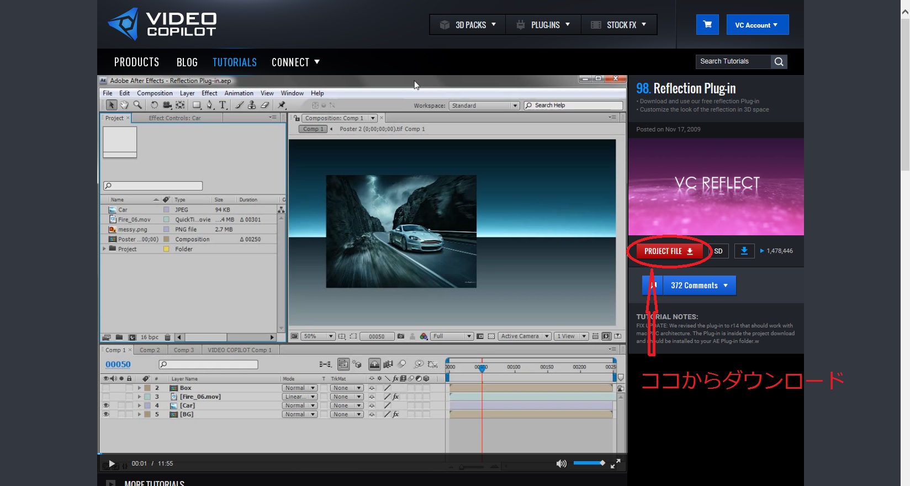The image size is (910, 486).
Task: Enter fullscreen video mode
Action: coord(615,463)
